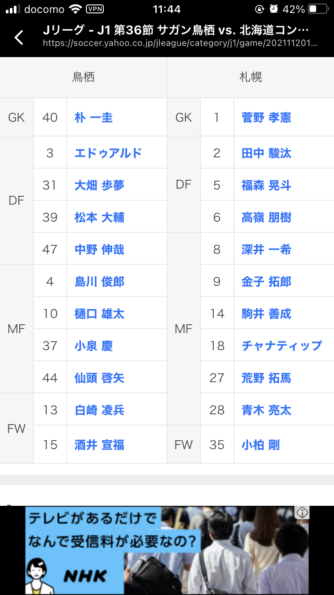Viewport: 334px width, 595px height.
Task: Tap the VPN status indicator
Action: (95, 9)
